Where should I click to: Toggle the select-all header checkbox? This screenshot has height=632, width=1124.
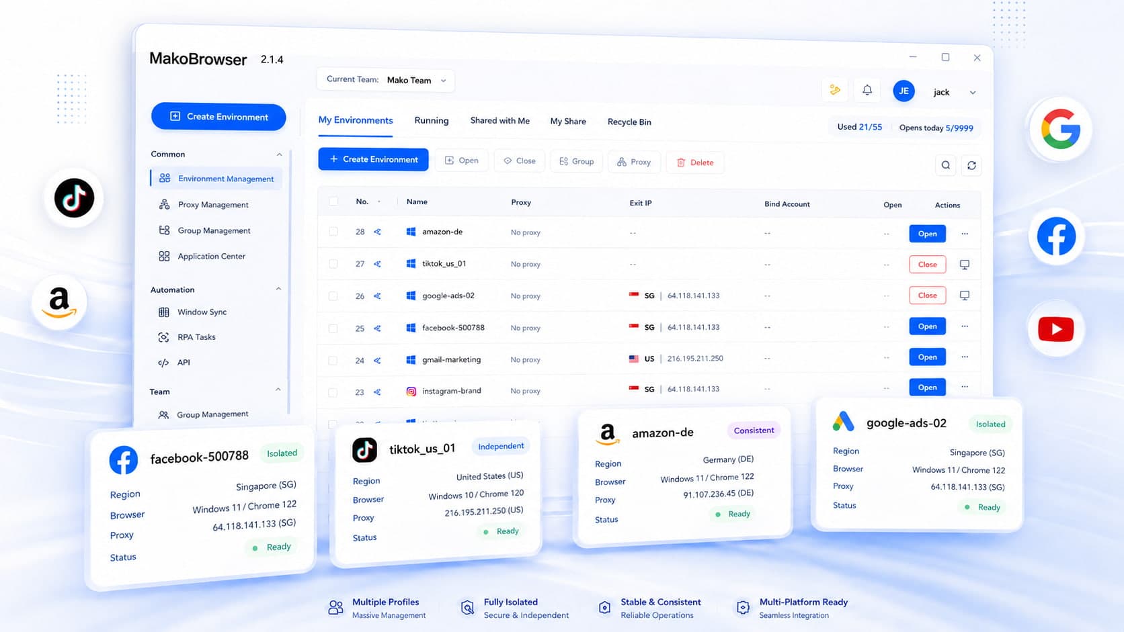(333, 201)
